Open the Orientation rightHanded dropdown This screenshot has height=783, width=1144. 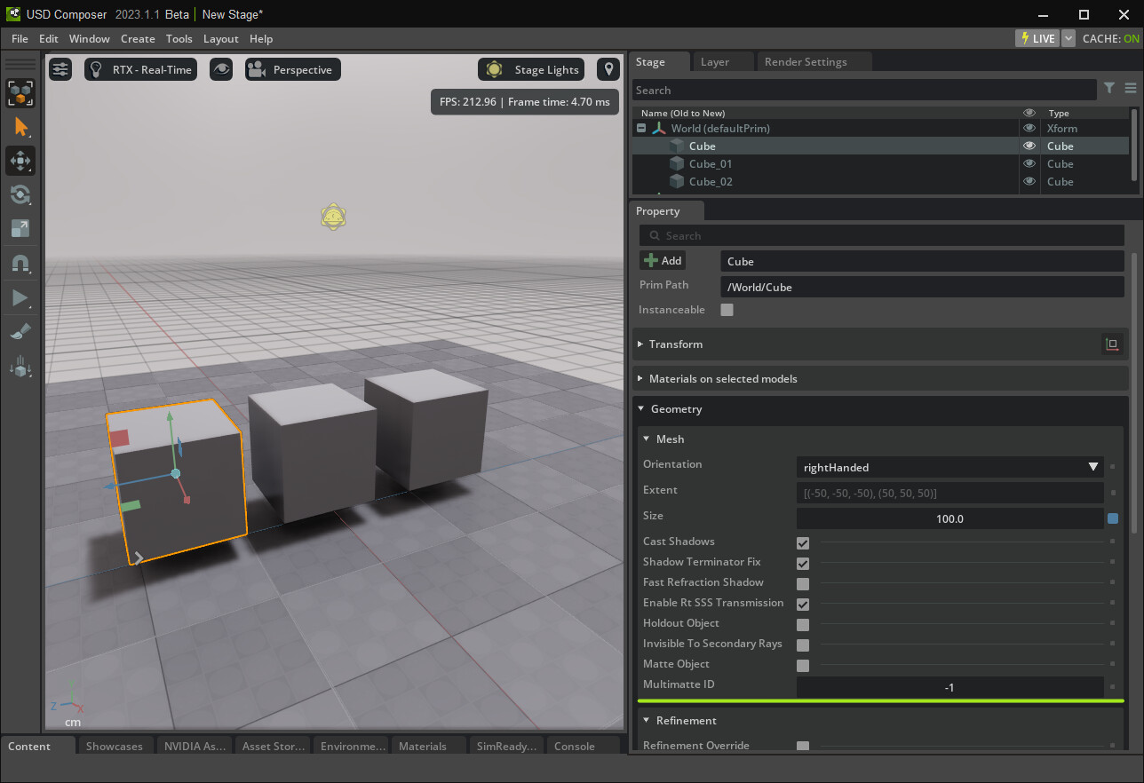pyautogui.click(x=949, y=467)
